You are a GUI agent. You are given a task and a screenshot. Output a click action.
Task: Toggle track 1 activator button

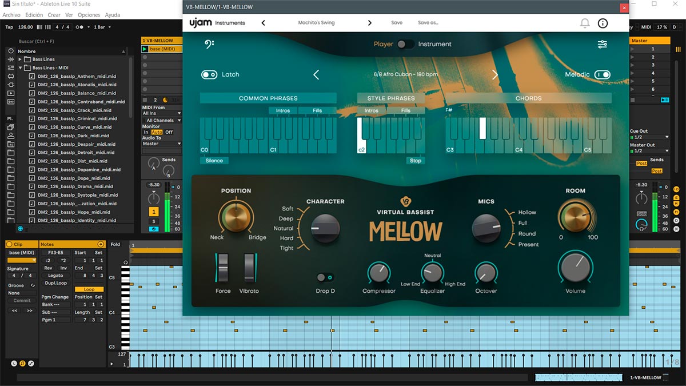153,212
